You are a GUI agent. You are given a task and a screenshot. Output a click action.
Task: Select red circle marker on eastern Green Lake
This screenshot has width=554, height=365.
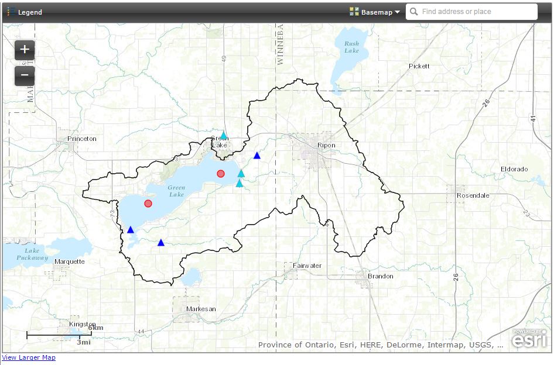pos(221,173)
